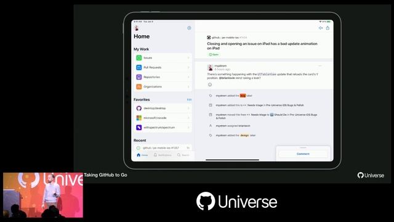Switch to the Home tab
Viewport: 394px width, 222px height.
(142, 155)
